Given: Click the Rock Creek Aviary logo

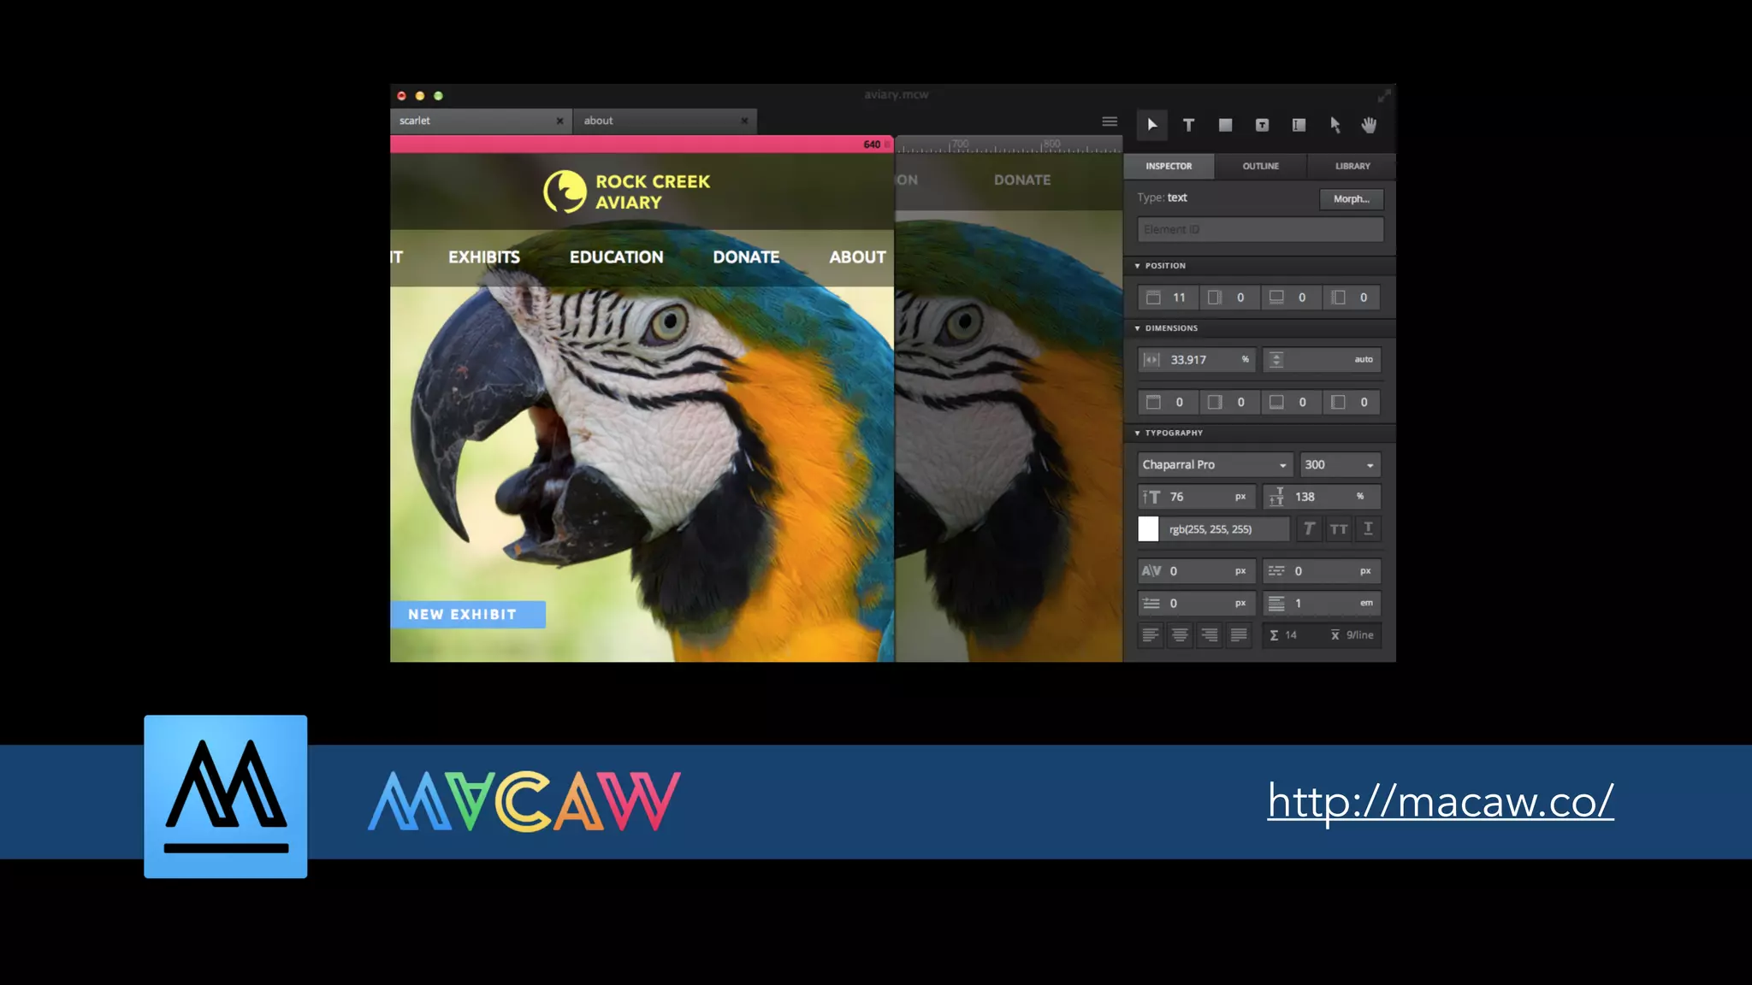Looking at the screenshot, I should (x=627, y=192).
